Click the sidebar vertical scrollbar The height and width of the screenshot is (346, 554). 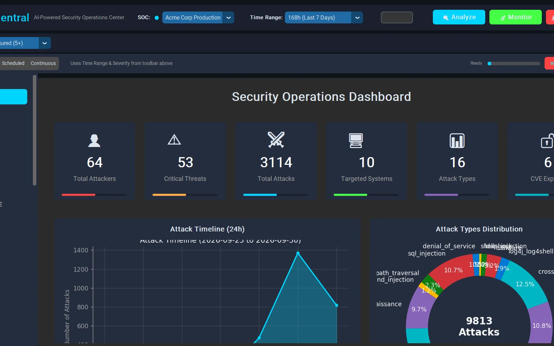coord(34,130)
